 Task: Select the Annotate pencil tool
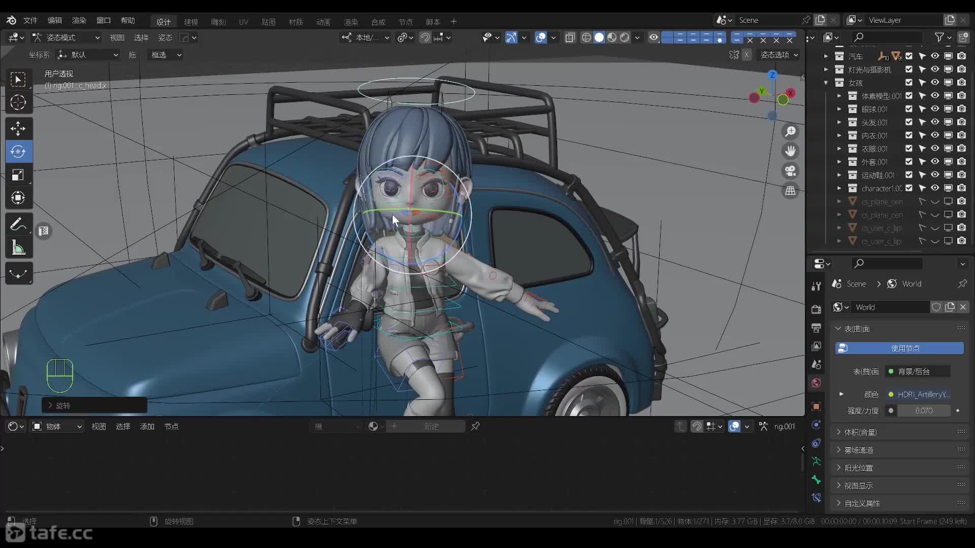tap(18, 224)
